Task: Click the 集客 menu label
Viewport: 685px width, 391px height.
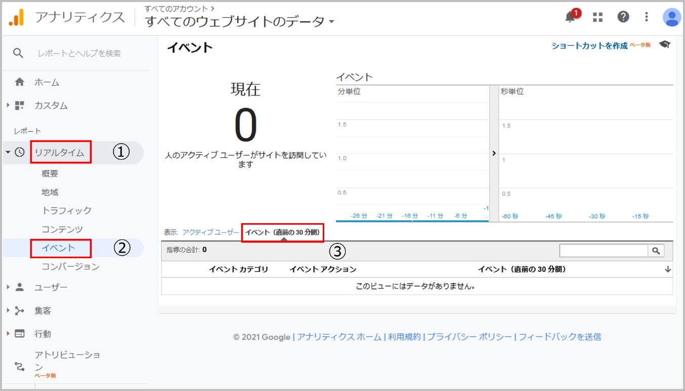Action: pyautogui.click(x=43, y=310)
